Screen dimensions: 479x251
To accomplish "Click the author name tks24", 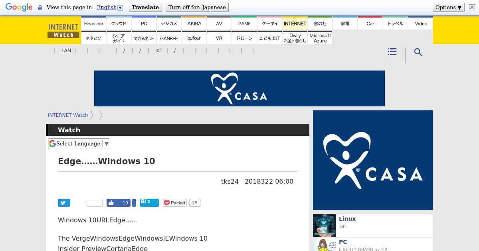I will [230, 181].
